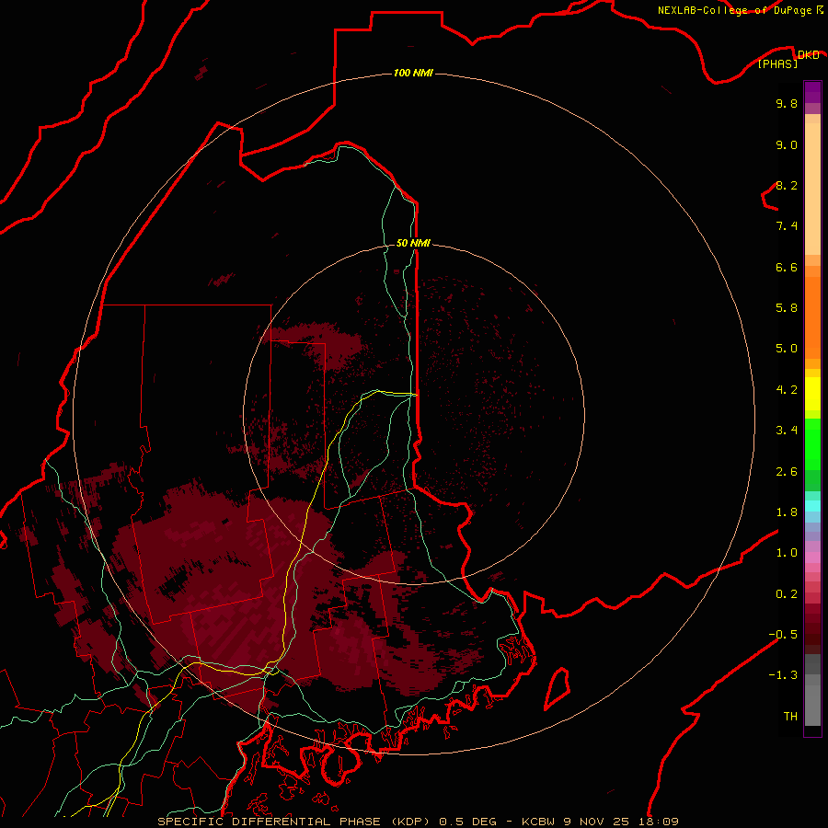Screen dimensions: 828x828
Task: Click the "TH" threshold label on the legend
Action: [790, 717]
